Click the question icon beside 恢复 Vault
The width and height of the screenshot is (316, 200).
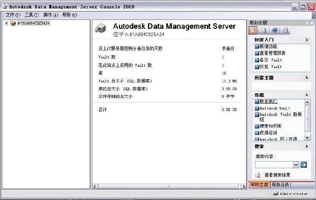pos(257,67)
